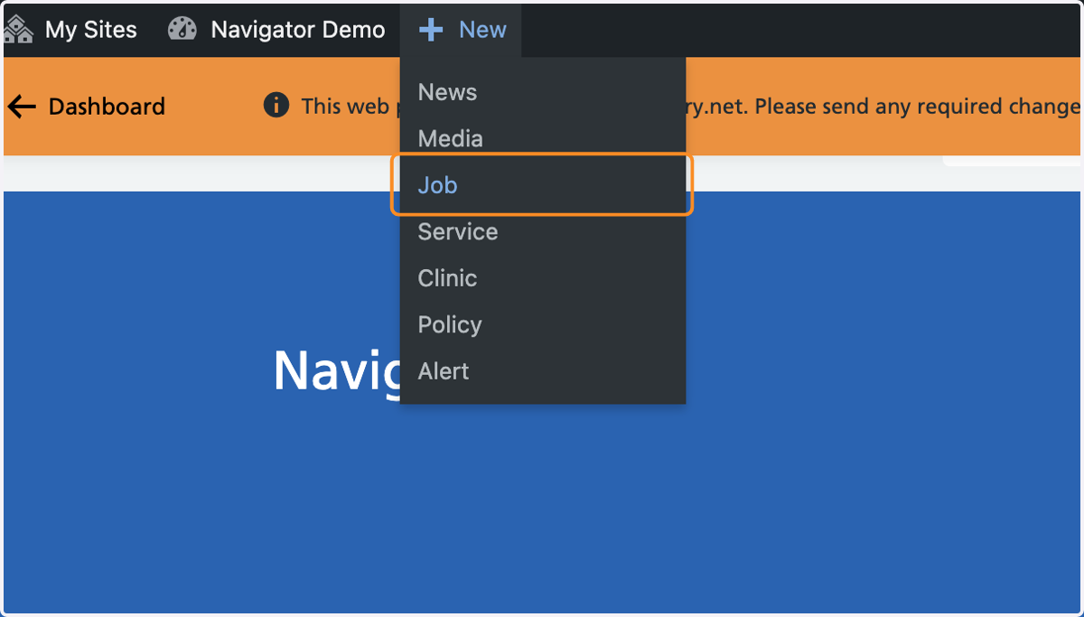Image resolution: width=1084 pixels, height=617 pixels.
Task: Click the My Sites houses icon
Action: point(18,29)
